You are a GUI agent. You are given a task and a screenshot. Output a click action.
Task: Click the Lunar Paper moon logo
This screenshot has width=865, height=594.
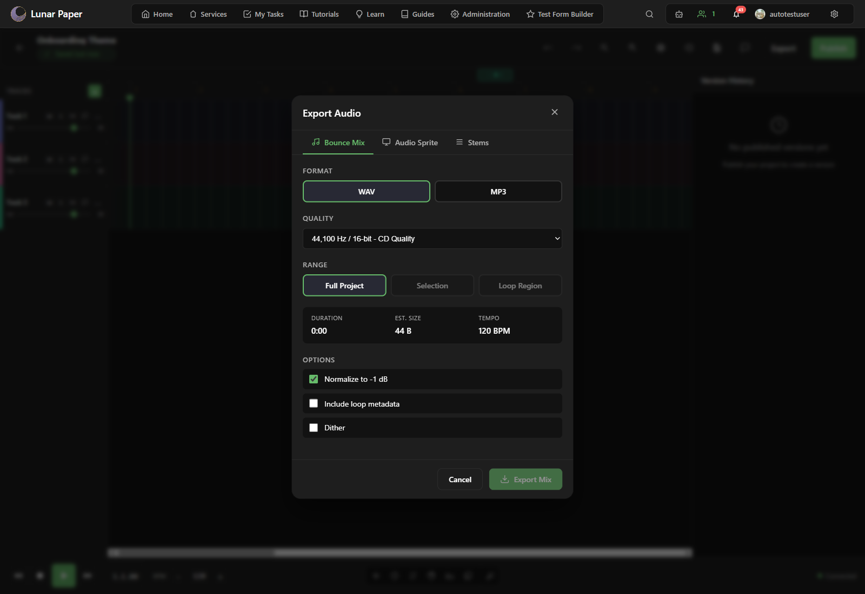(x=18, y=14)
